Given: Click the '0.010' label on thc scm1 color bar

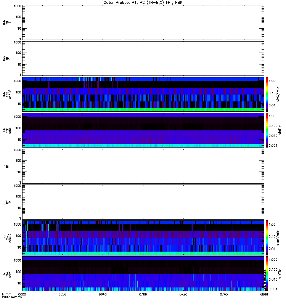Looking at the screenshot, I should 273,279.
